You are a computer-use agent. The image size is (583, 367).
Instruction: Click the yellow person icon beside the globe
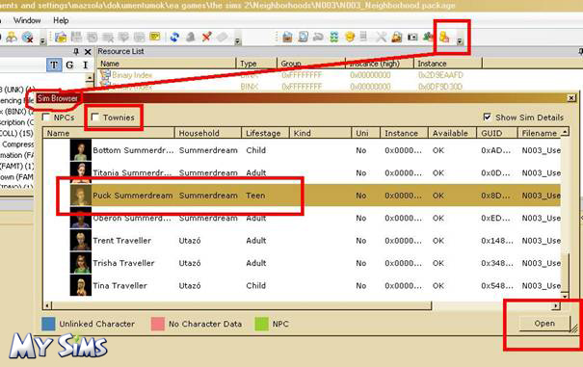click(x=12, y=37)
